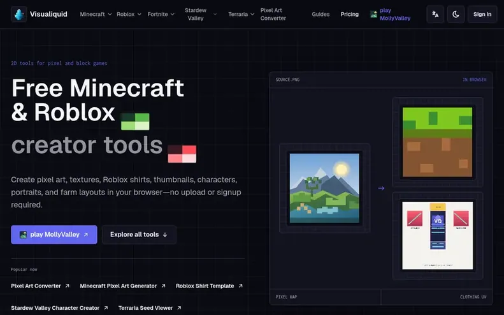This screenshot has height=315, width=504.
Task: Click the '2D tools for pixel and block games' tagline
Action: [59, 63]
